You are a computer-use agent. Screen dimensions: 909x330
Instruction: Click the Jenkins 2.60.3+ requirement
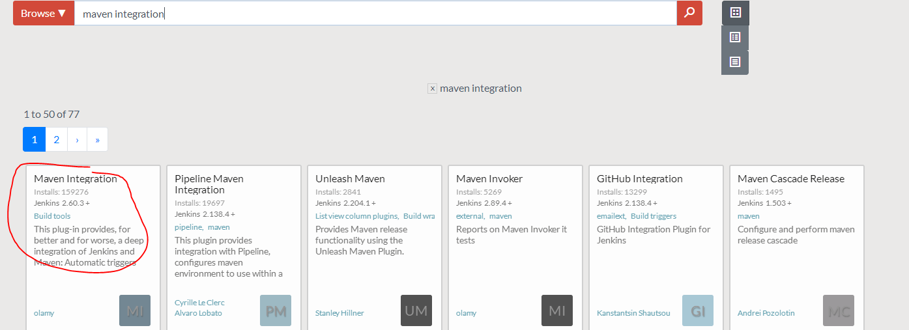[x=62, y=203]
